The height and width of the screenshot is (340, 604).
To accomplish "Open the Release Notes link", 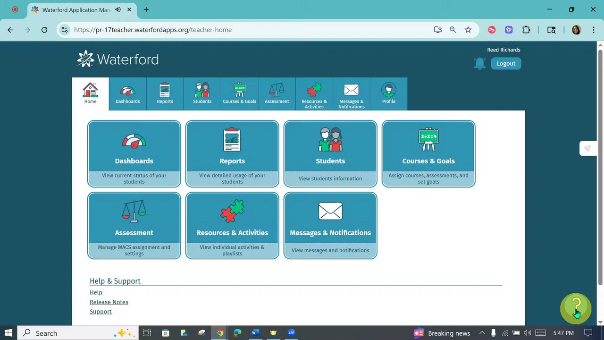I will click(x=109, y=302).
